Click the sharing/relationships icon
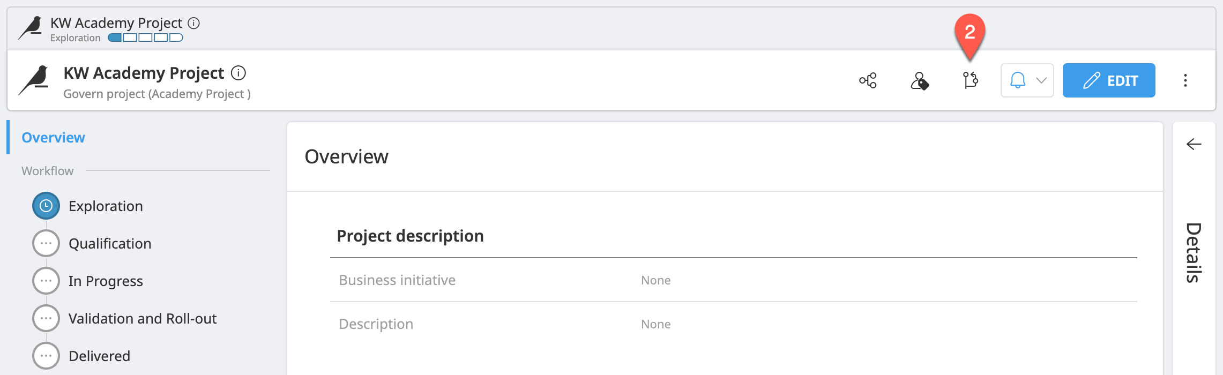This screenshot has width=1223, height=375. [x=867, y=80]
